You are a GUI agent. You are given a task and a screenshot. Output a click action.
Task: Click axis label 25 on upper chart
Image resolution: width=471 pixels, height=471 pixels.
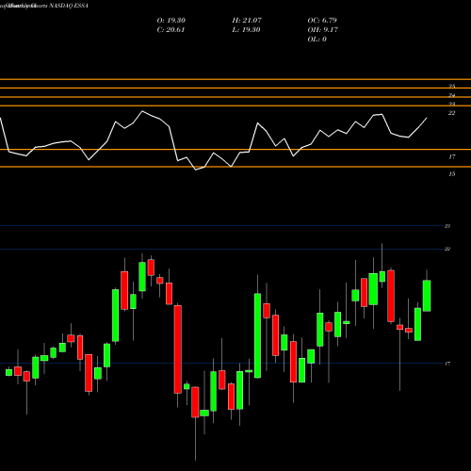(x=451, y=86)
